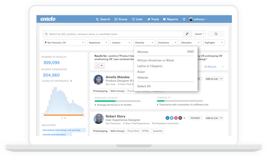Toggle the select-all results checkbox
The height and width of the screenshot is (157, 267).
(98, 66)
